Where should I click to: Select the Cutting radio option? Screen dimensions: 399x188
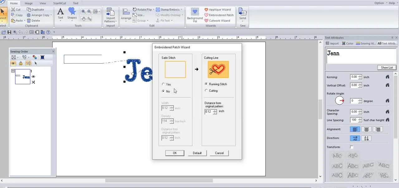point(206,91)
